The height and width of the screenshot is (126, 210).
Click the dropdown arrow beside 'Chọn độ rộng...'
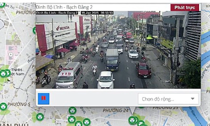193,99
